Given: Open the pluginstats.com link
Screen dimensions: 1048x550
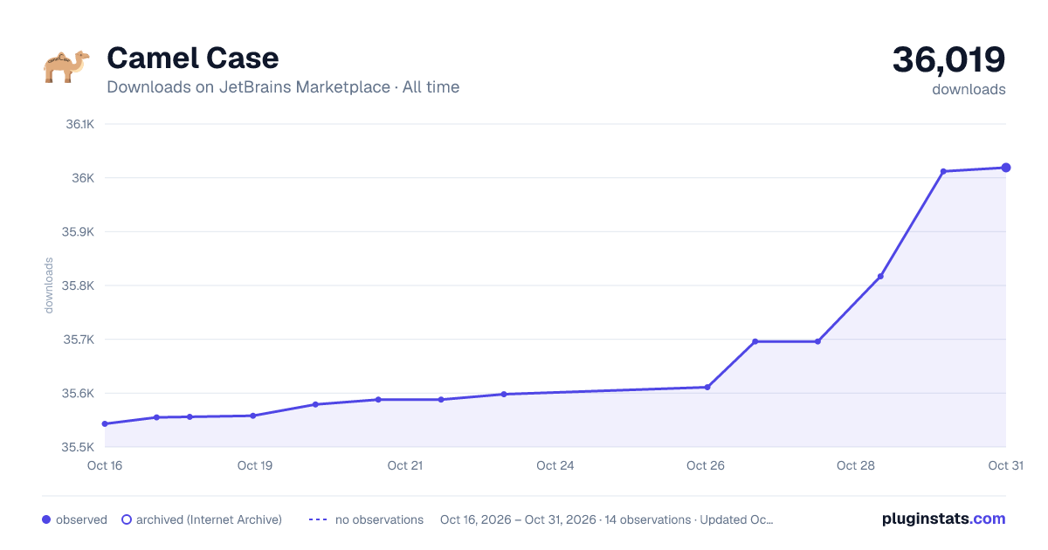Looking at the screenshot, I should tap(943, 519).
